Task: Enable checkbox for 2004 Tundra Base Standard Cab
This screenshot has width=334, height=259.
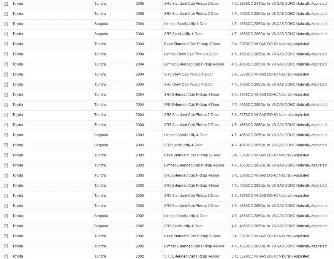Action: pos(6,44)
